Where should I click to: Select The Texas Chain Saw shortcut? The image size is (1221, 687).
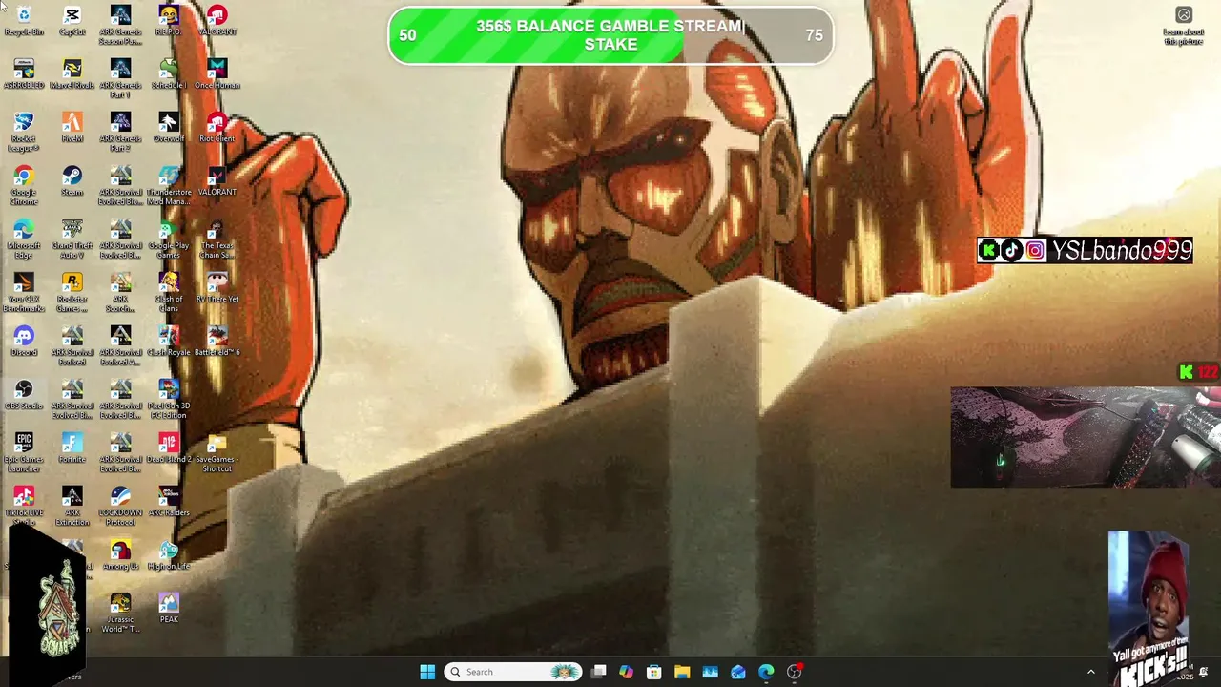[217, 239]
